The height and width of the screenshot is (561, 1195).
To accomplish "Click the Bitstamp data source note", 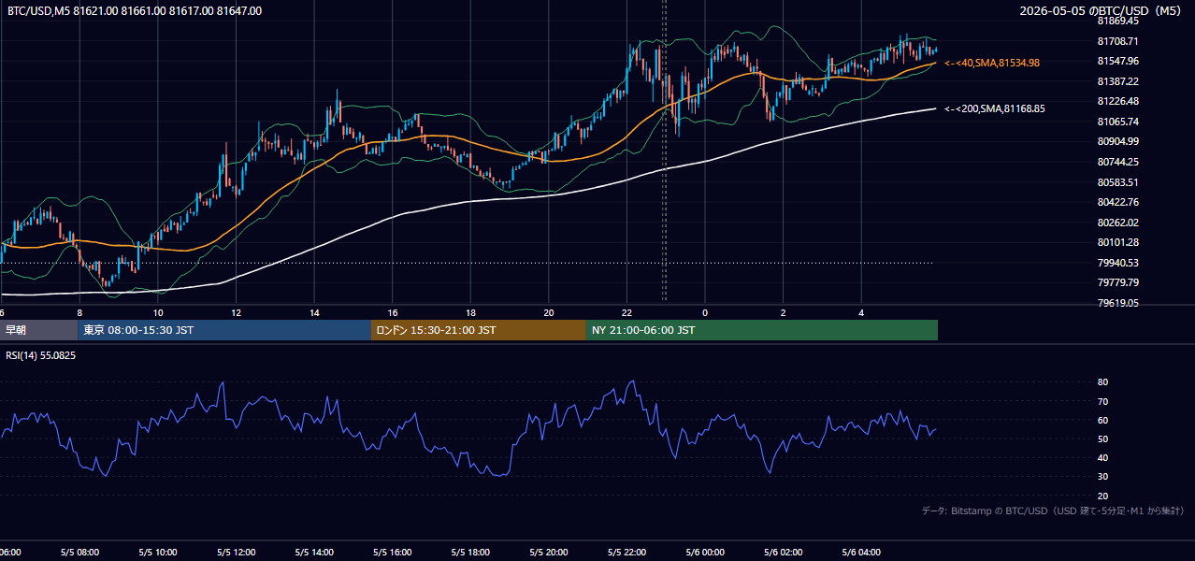I will click(x=1053, y=511).
